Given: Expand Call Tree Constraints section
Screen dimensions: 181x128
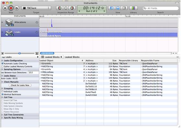Looking at the screenshot, I should [x=2, y=115].
